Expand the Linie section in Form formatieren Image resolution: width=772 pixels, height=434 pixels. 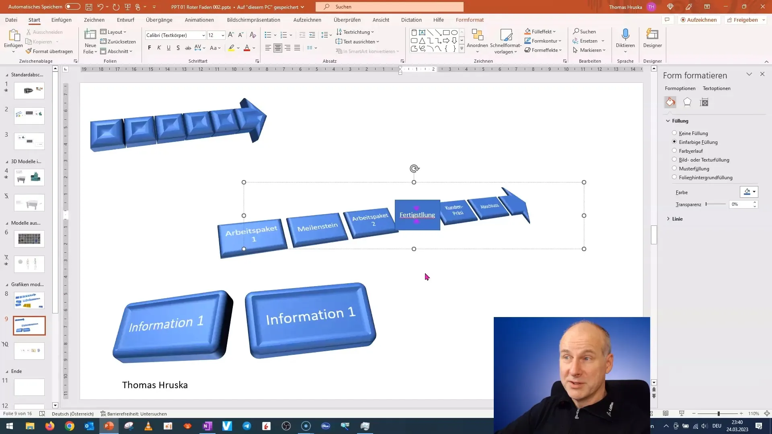point(669,219)
